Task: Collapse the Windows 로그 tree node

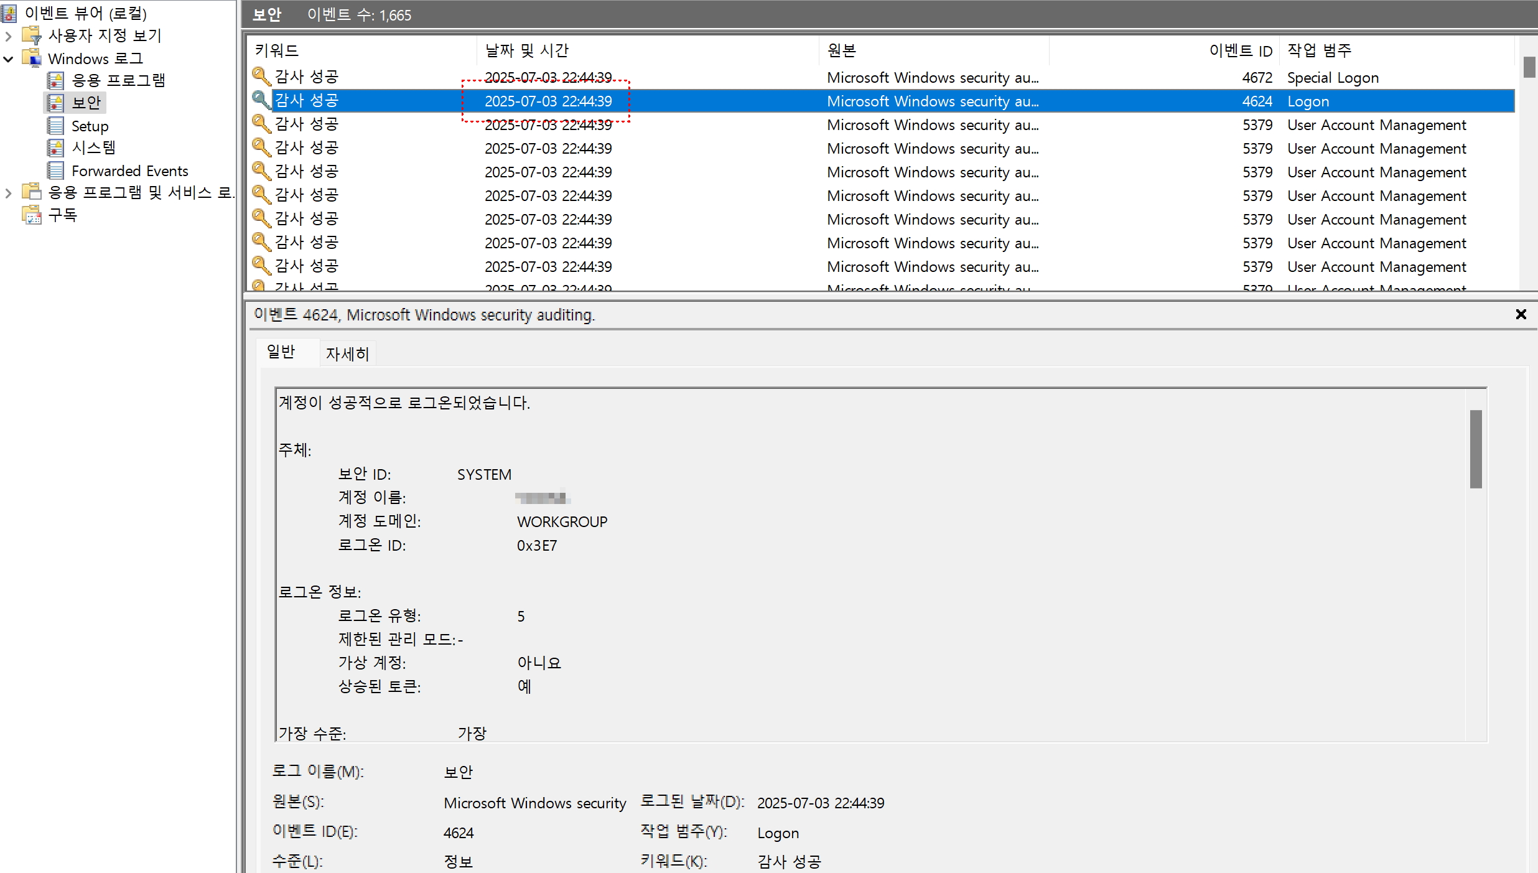Action: tap(8, 59)
